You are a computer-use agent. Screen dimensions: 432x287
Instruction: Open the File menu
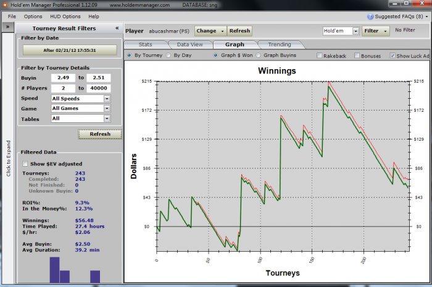12,17
